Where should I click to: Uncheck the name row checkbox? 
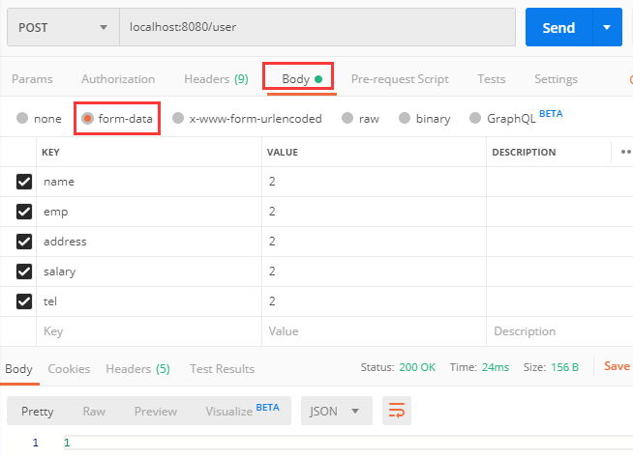click(24, 182)
